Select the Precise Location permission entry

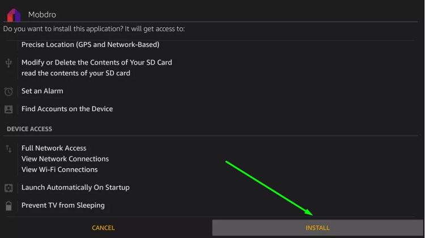point(90,44)
